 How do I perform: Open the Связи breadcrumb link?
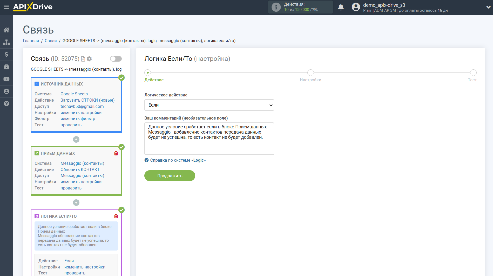pyautogui.click(x=51, y=41)
